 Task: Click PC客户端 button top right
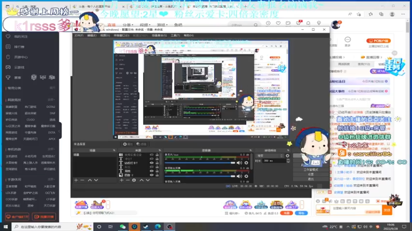[x=379, y=41]
